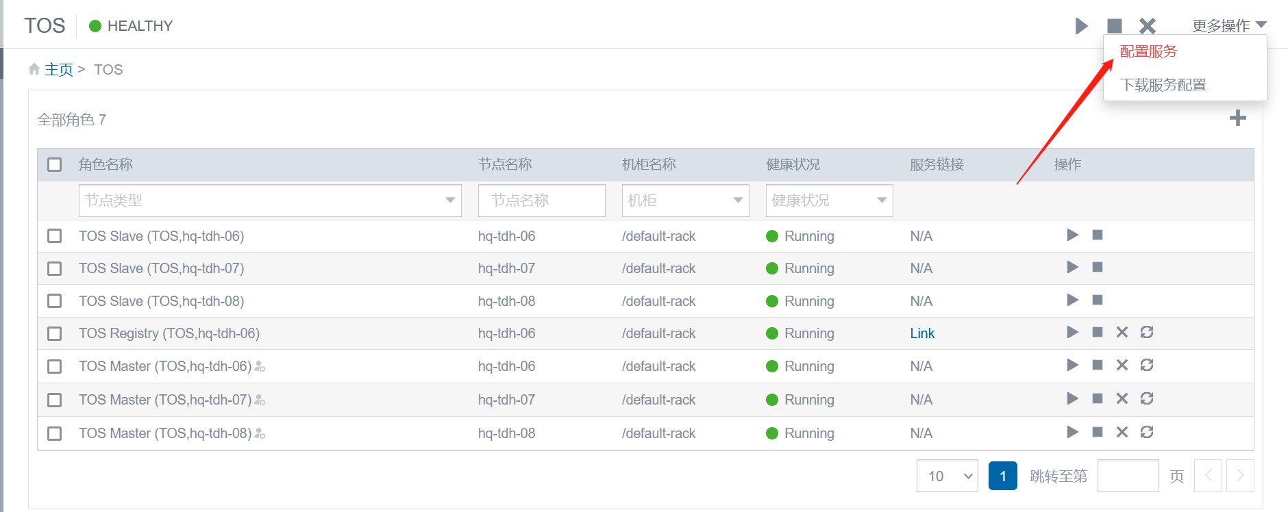
Task: Delete the TOS Registry role
Action: click(x=1122, y=332)
